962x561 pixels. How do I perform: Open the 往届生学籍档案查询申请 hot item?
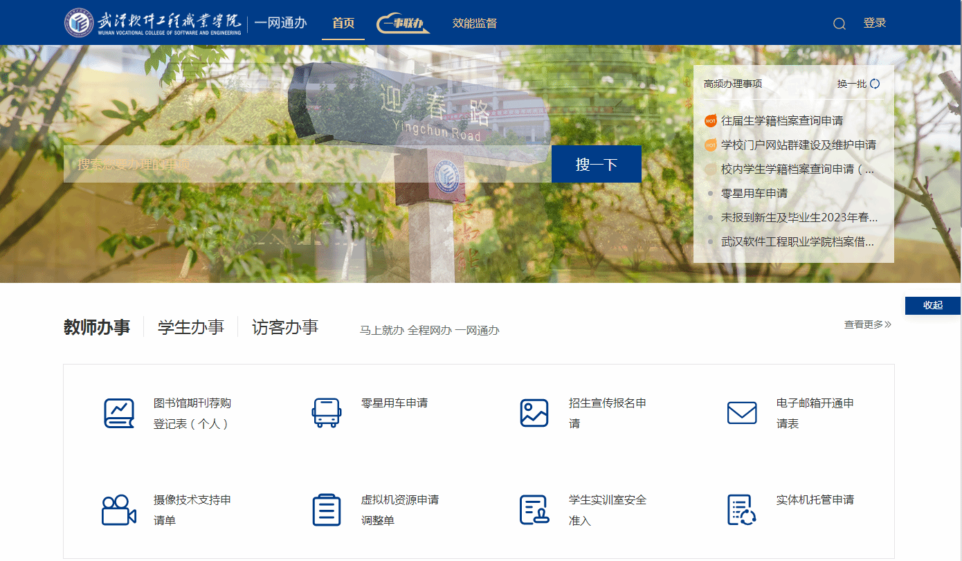coord(781,121)
